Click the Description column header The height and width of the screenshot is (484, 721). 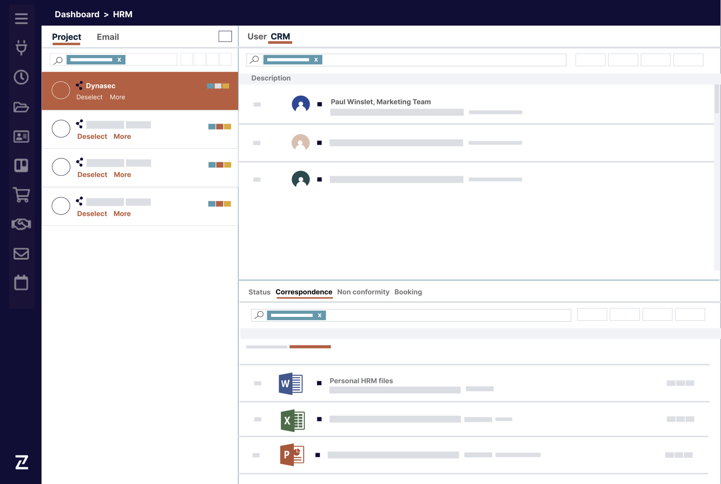271,78
